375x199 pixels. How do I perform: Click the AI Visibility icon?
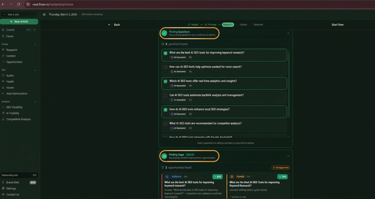pos(3,113)
